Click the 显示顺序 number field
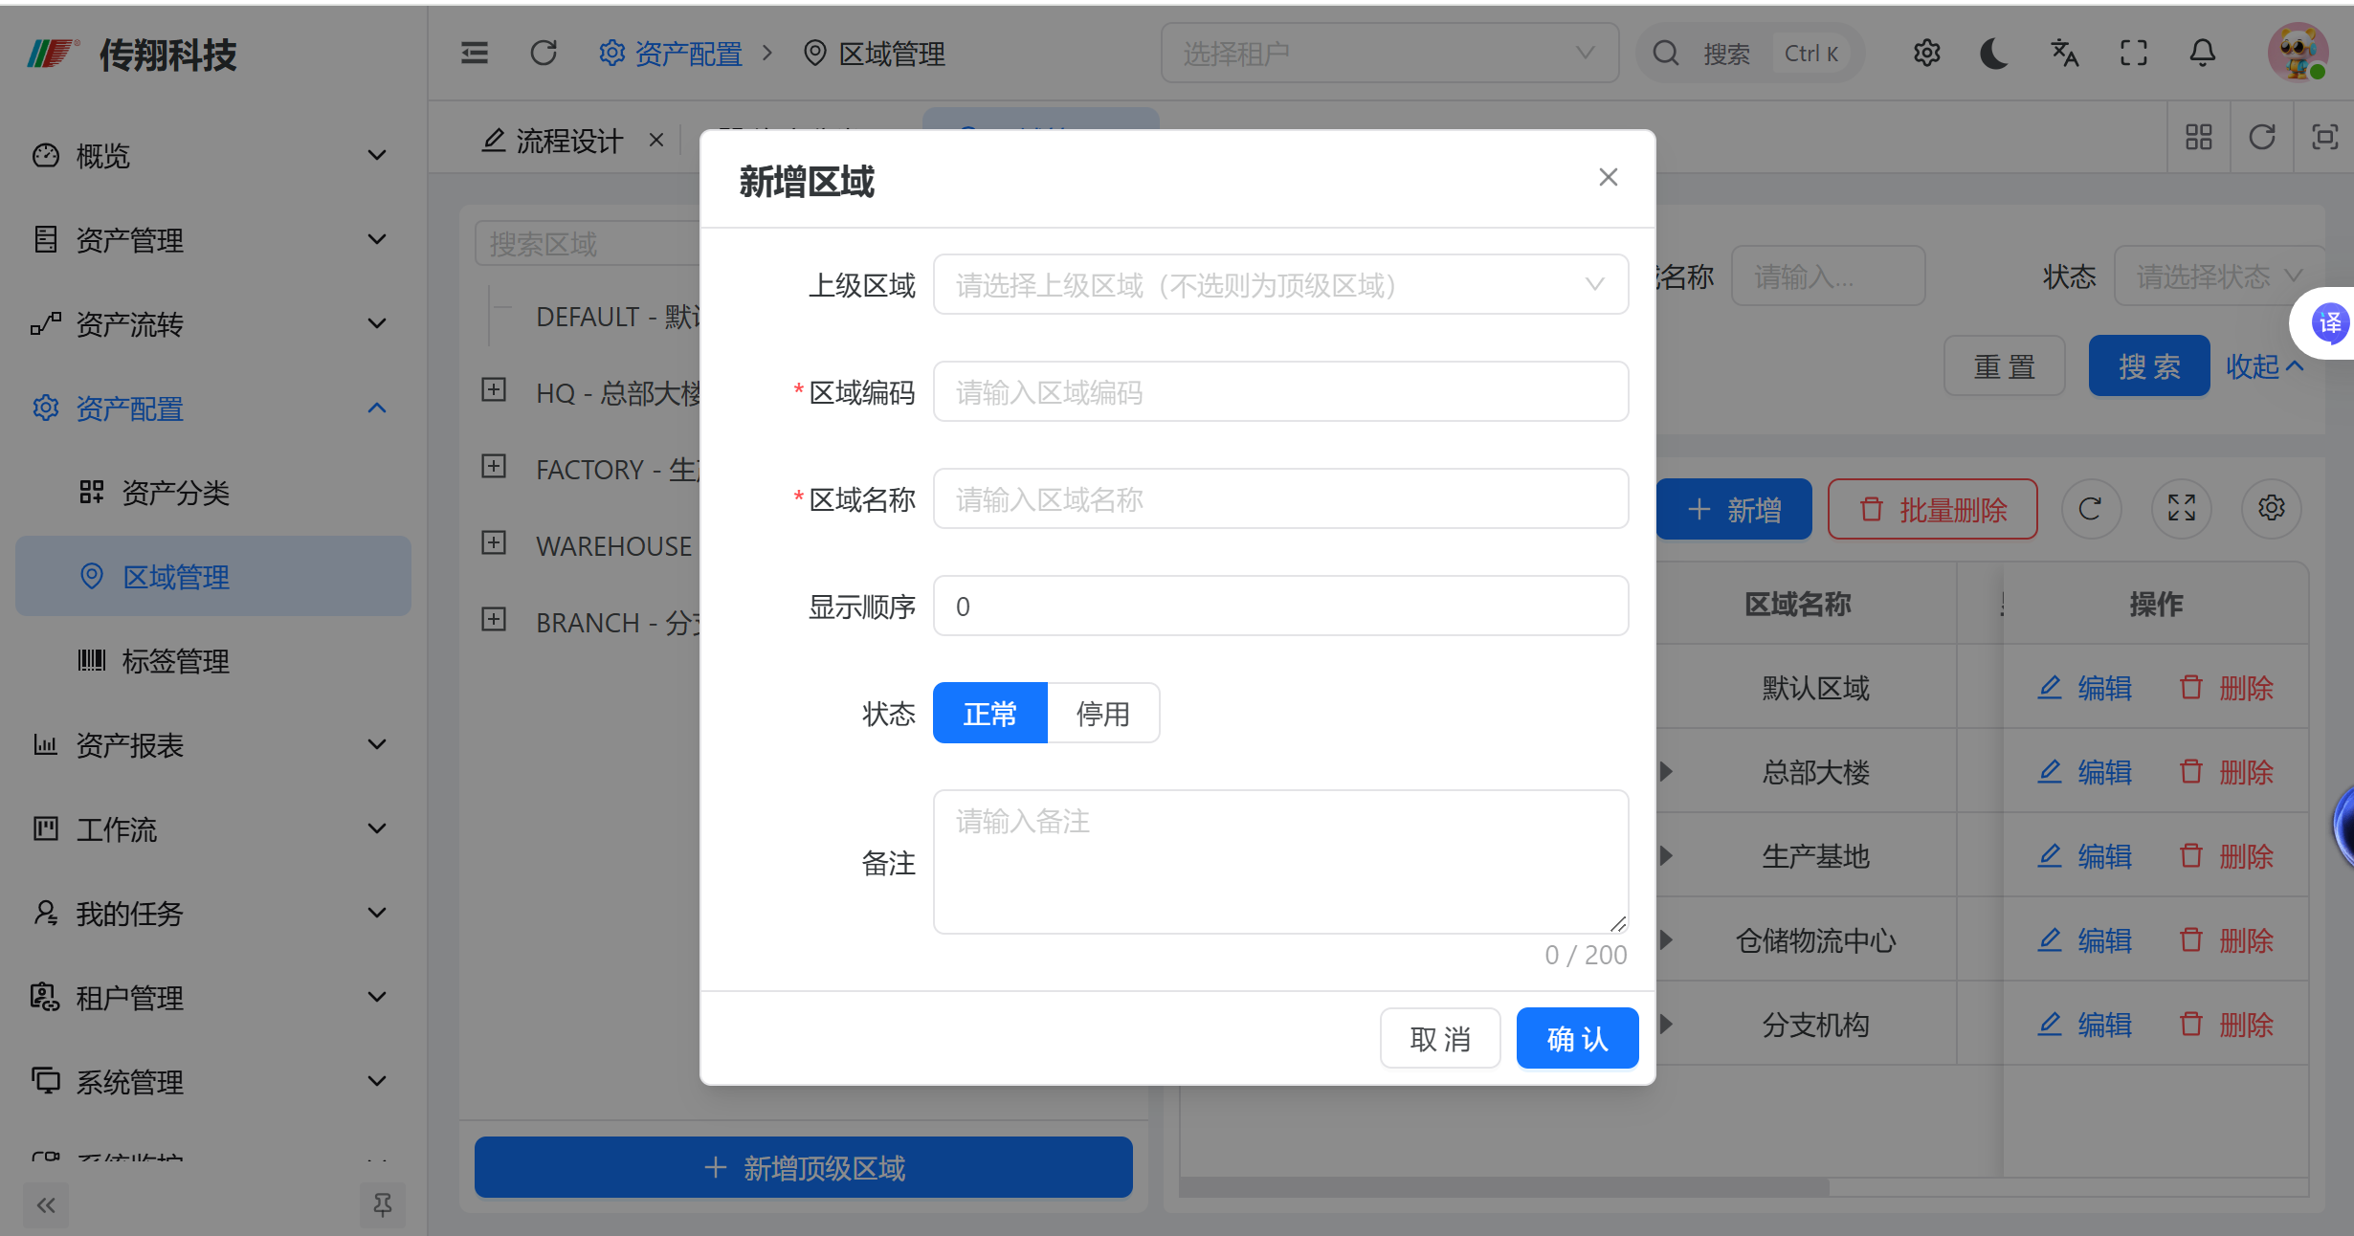 coord(1280,607)
